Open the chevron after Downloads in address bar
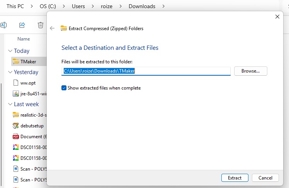The image size is (289, 188). 163,6
